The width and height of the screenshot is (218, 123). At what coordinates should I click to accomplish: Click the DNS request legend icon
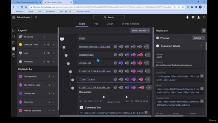(x=20, y=93)
